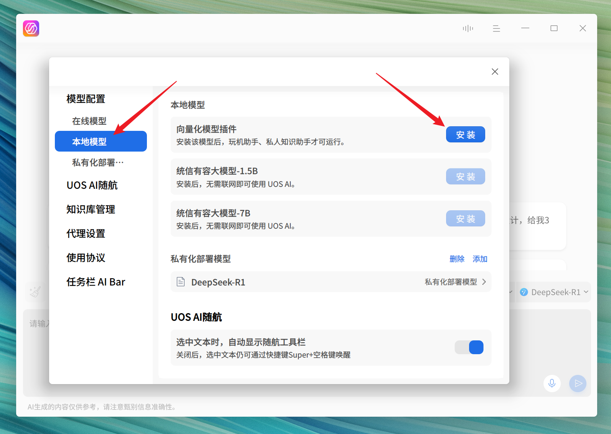Viewport: 611px width, 434px height.
Task: Install 统信有容大模型-7B
Action: [x=465, y=218]
